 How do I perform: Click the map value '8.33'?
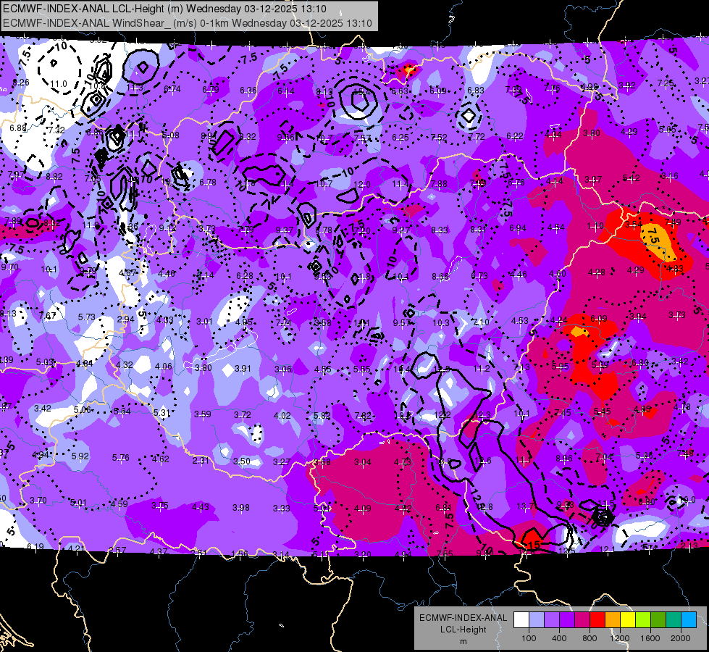tap(440, 230)
